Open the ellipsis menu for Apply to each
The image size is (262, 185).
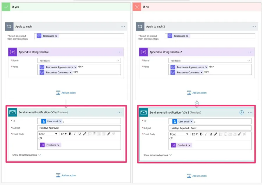pos(123,27)
